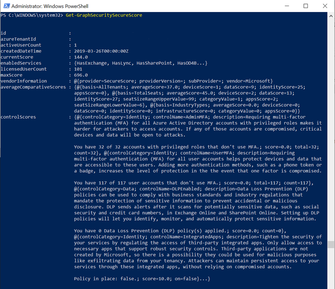Click the createdDateTime property name
335x289 pixels.
(x=21, y=51)
